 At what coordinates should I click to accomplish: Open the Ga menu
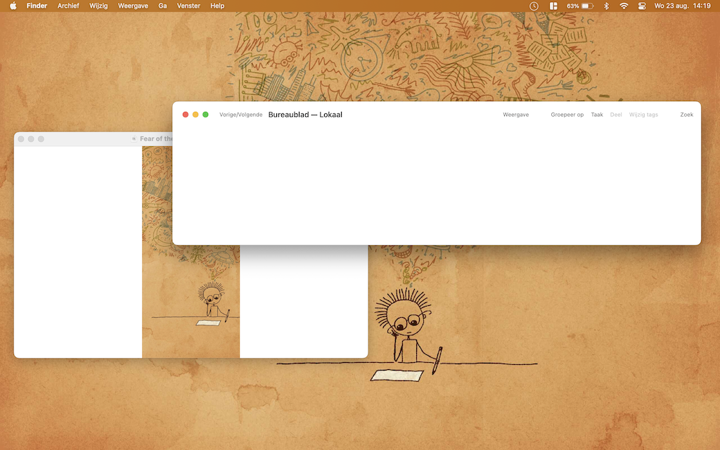coord(162,6)
